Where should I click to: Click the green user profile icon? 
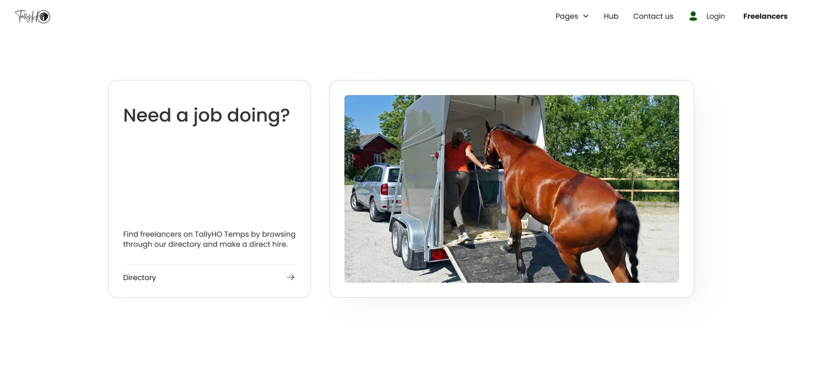coord(693,16)
